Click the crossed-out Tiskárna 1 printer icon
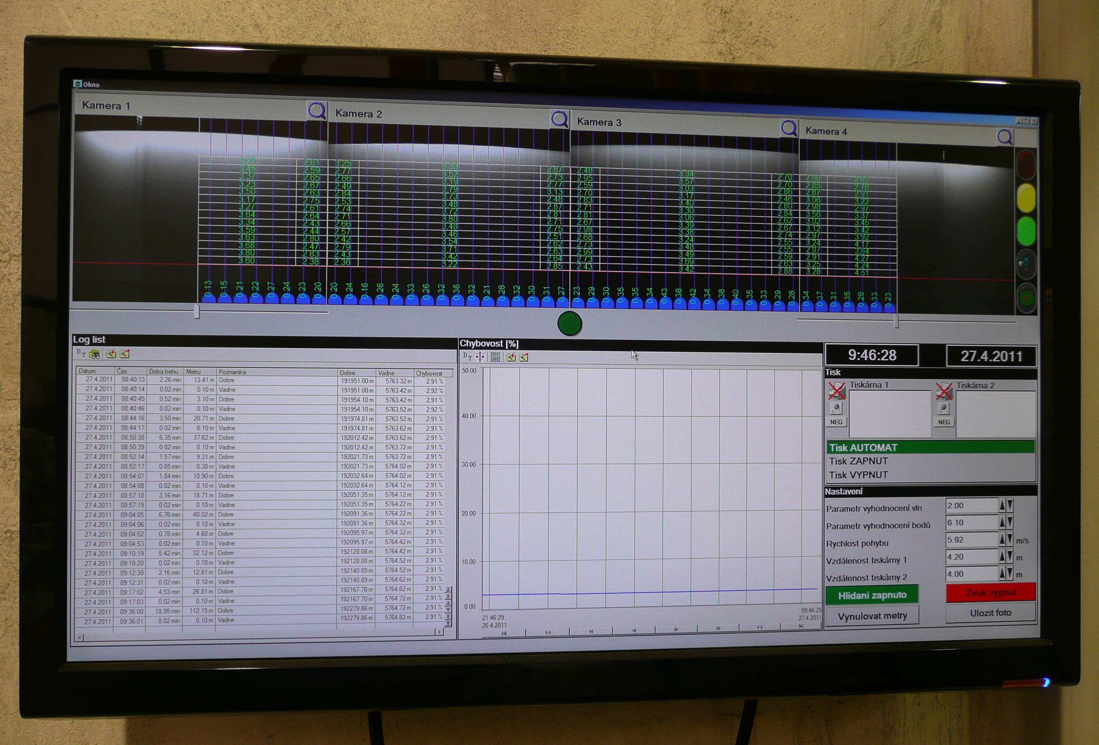 836,391
